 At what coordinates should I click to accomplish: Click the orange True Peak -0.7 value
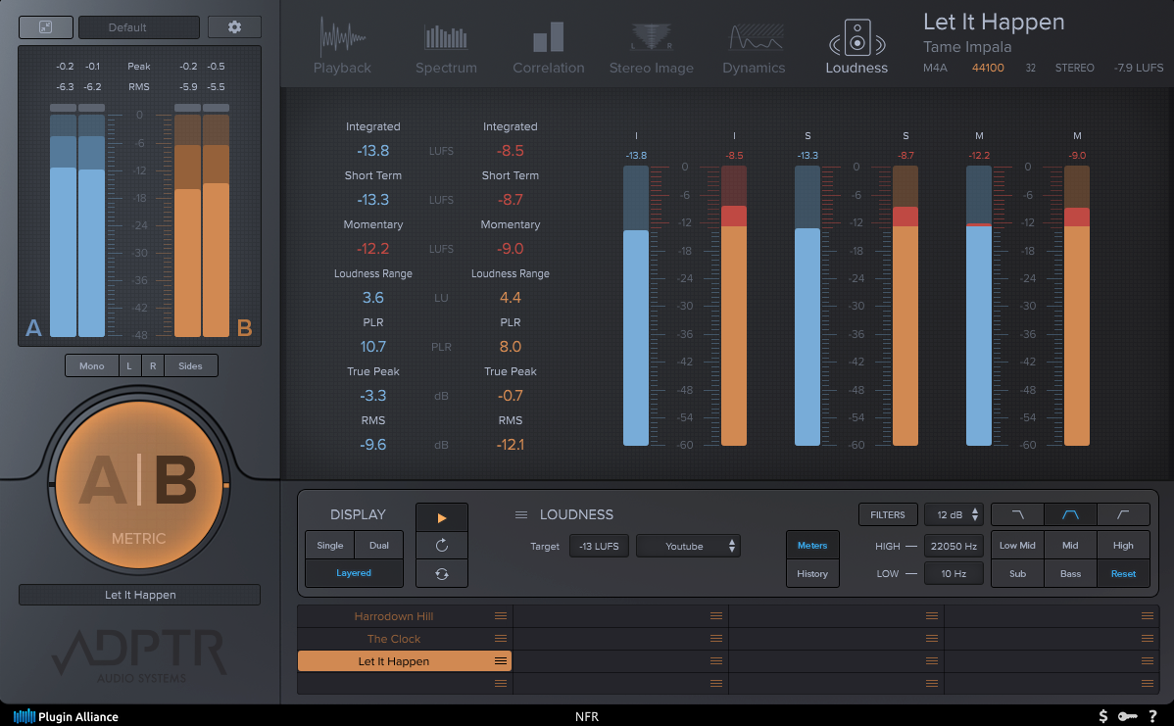point(510,395)
